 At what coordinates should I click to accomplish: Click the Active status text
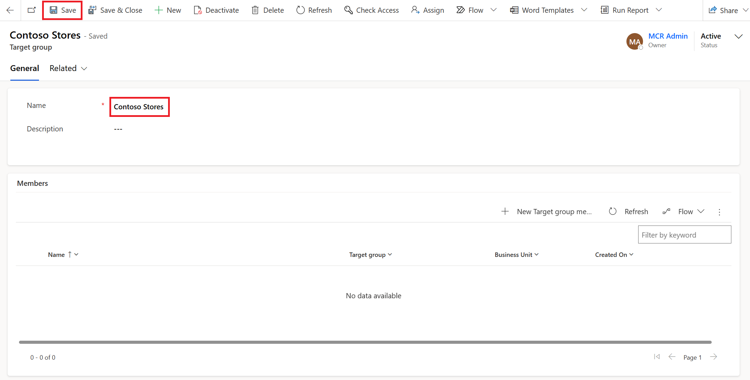pyautogui.click(x=711, y=36)
